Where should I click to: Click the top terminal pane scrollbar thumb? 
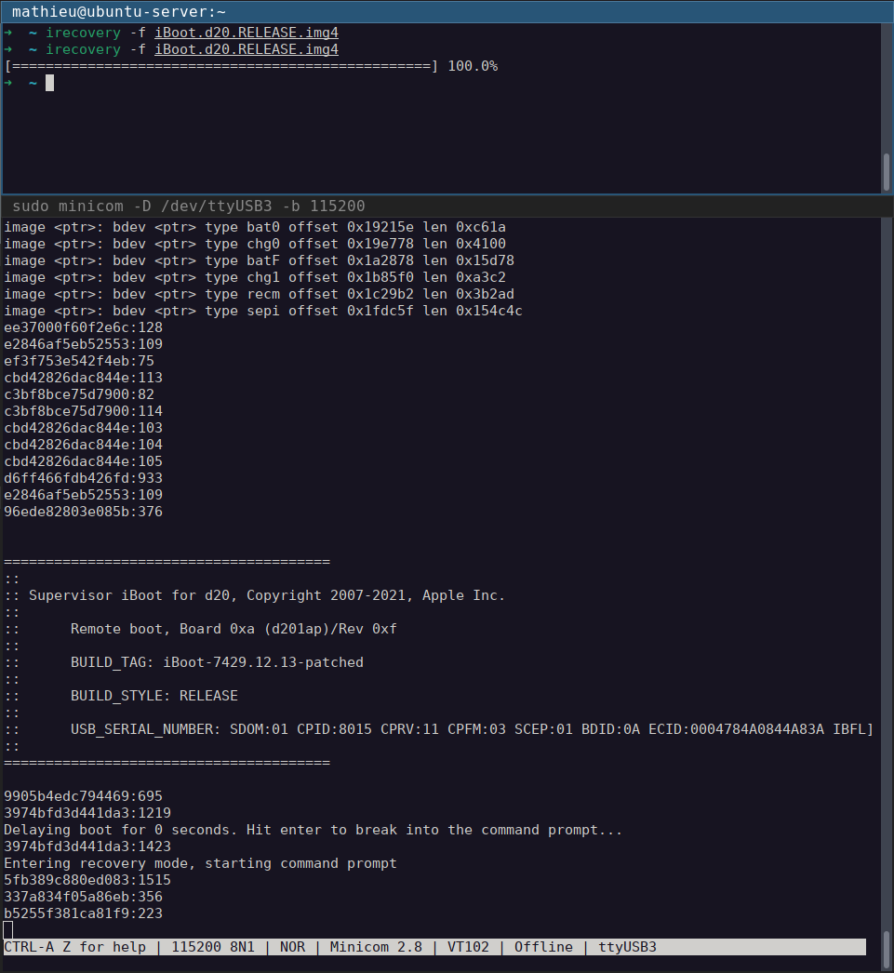point(887,172)
